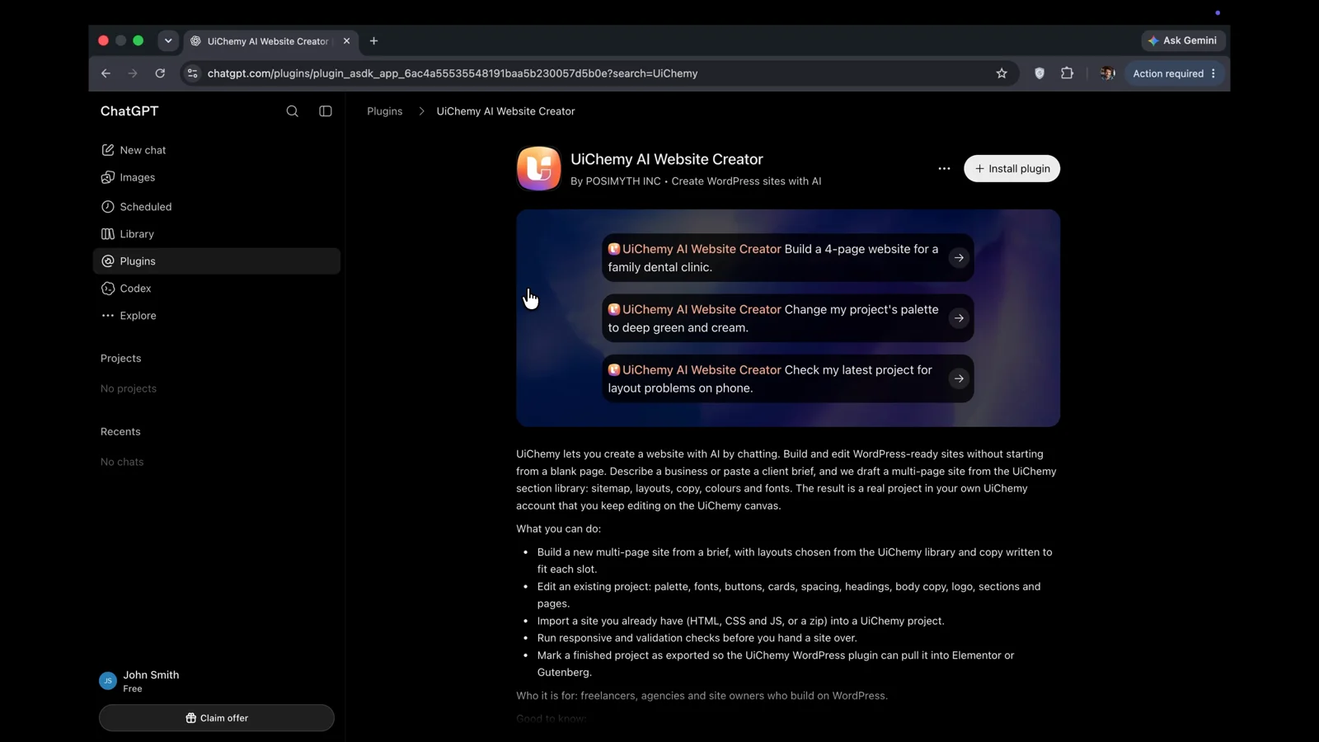Click arrow on dental clinic prompt

coord(959,258)
